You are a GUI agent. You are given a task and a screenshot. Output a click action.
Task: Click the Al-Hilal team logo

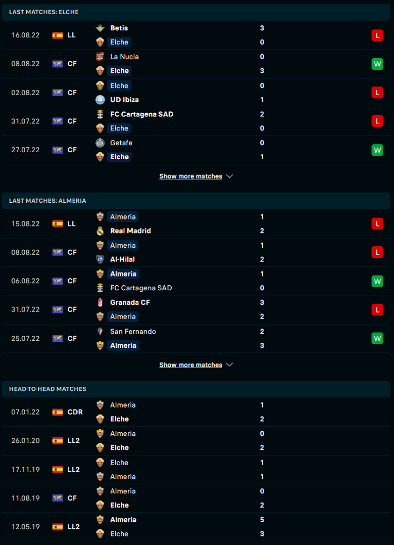click(100, 259)
